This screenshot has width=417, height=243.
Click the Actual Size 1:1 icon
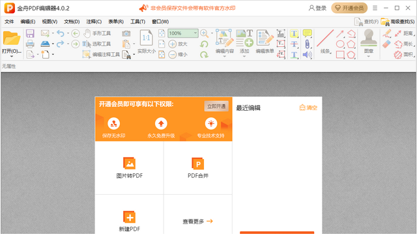tap(146, 38)
